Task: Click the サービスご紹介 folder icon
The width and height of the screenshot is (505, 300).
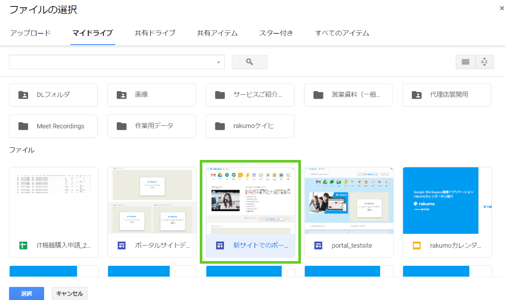Action: pos(220,95)
